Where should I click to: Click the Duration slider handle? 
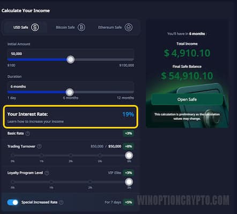tap(70, 92)
